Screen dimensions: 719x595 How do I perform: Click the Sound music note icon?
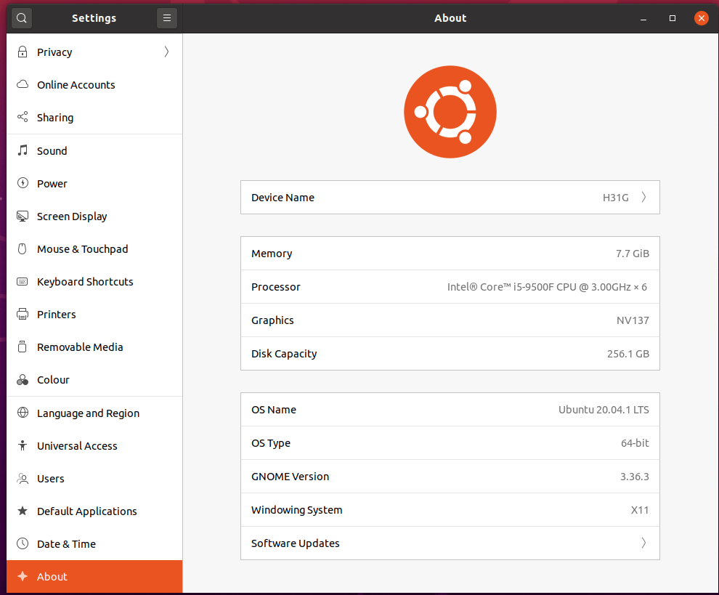[x=22, y=150]
